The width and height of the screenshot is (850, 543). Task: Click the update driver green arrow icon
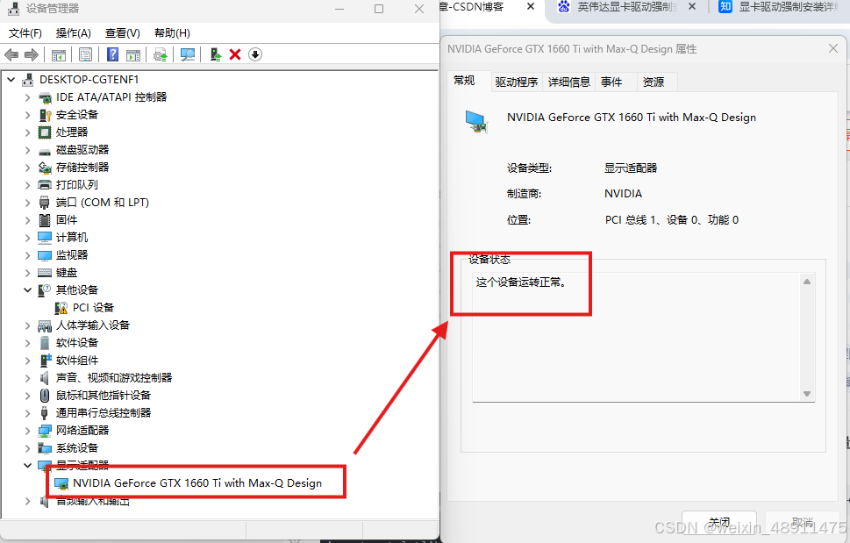216,54
